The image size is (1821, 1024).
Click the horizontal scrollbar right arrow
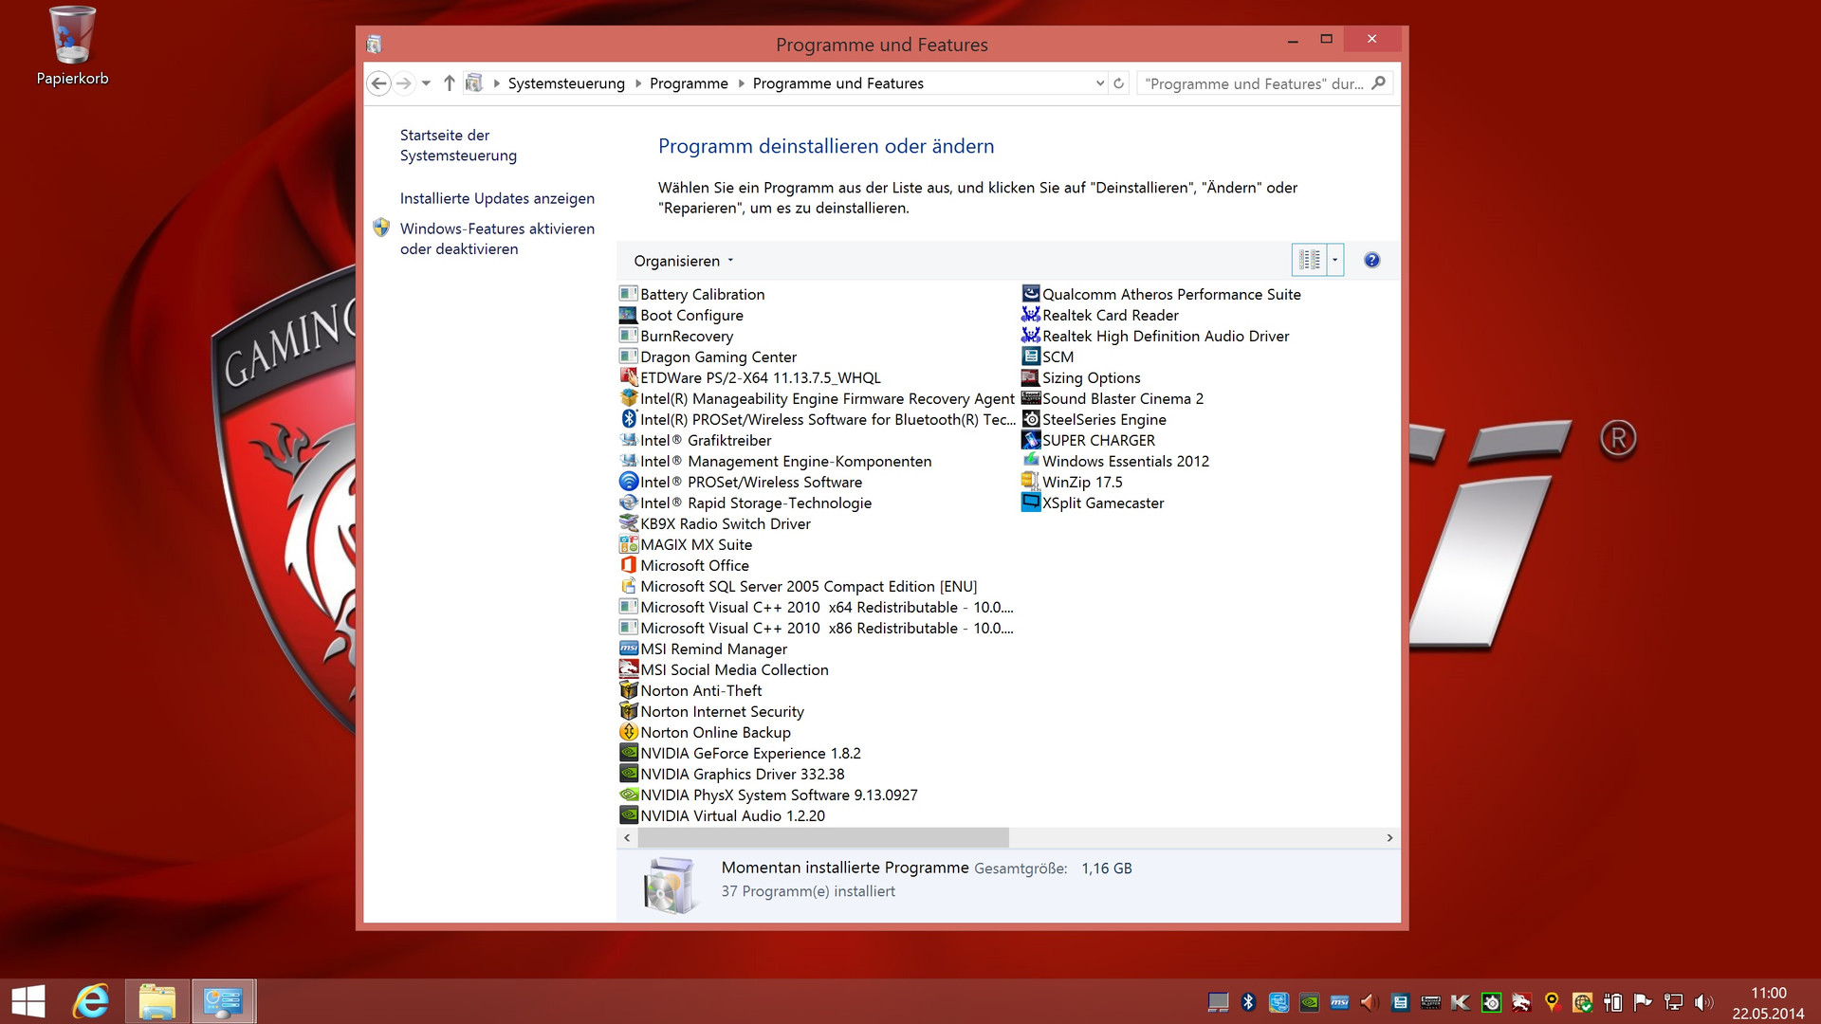pos(1389,837)
